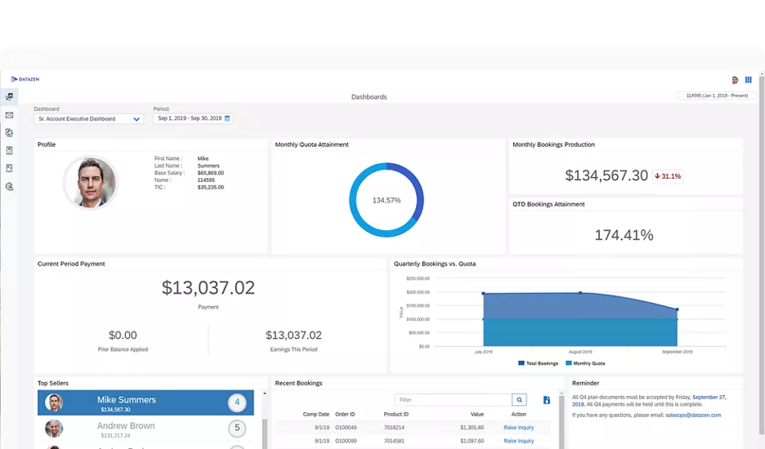
Task: Click Mike Summers' avatar in Top Sellers
Action: click(x=54, y=402)
